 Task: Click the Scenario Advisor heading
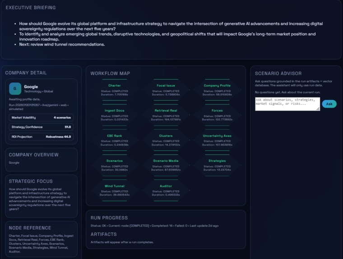coord(278,73)
